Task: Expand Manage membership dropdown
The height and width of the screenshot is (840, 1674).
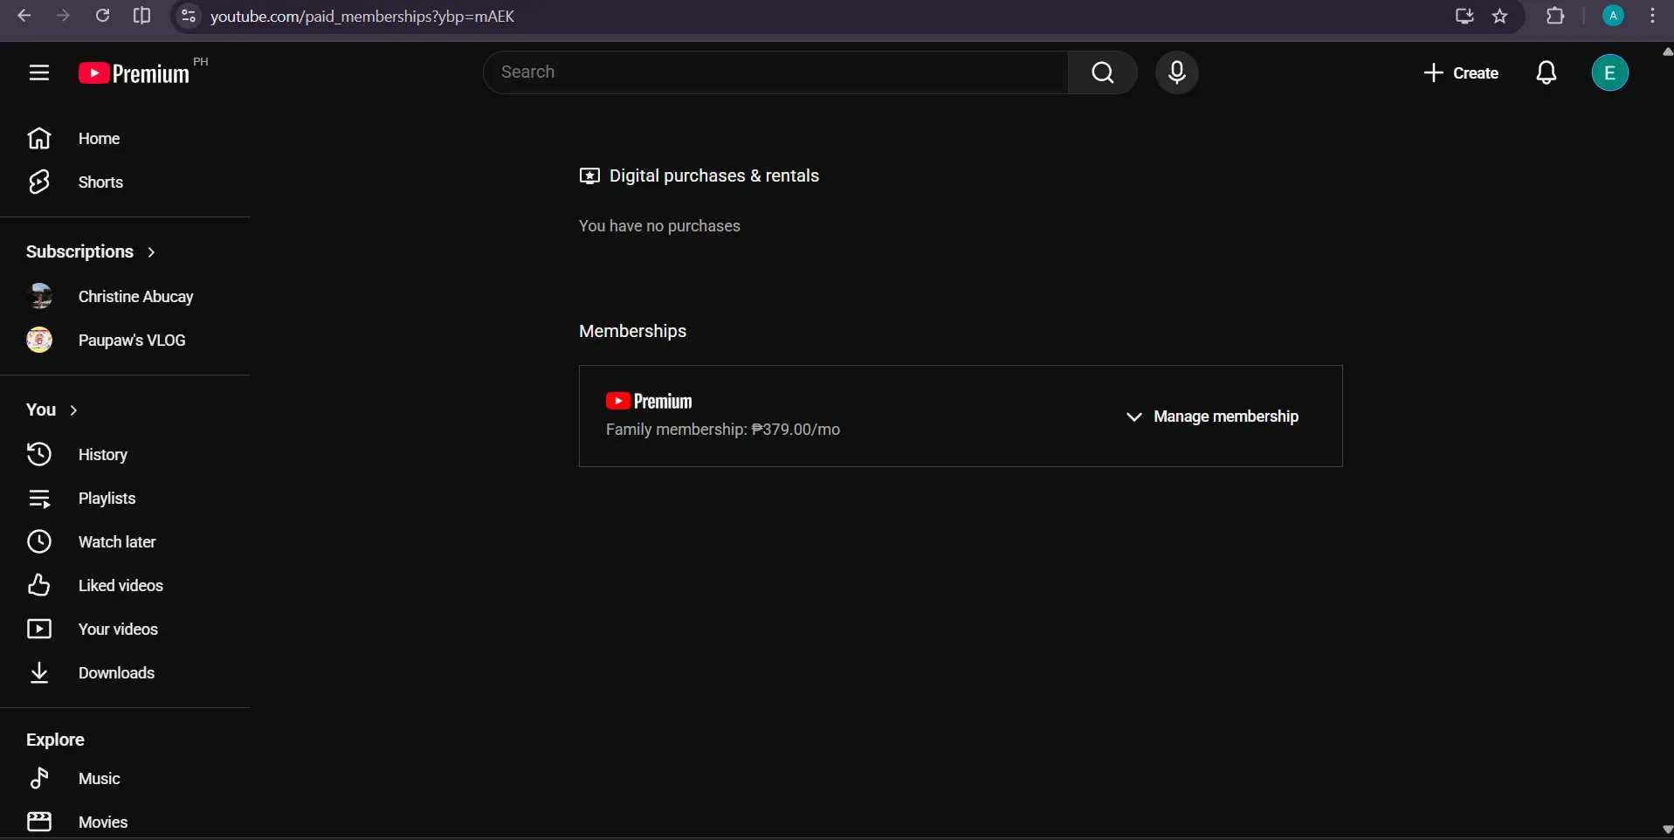Action: pos(1212,417)
